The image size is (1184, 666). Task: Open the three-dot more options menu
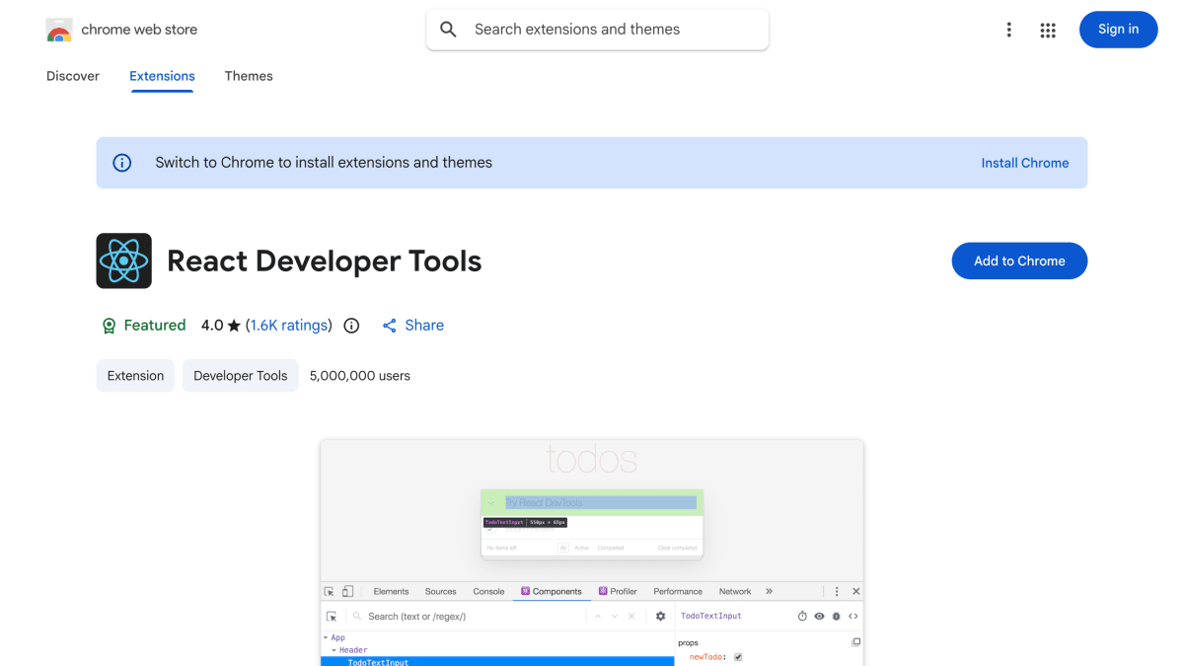[x=1008, y=30]
